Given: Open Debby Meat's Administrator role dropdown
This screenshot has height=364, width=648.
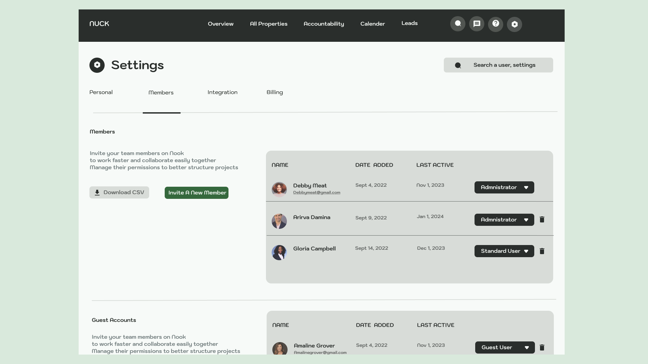Looking at the screenshot, I should pos(504,187).
